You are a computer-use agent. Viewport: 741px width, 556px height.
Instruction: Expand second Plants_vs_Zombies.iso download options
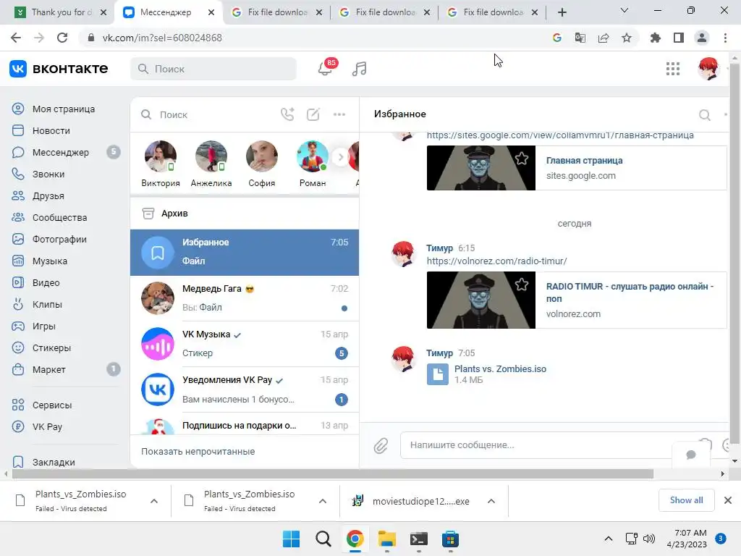323,501
